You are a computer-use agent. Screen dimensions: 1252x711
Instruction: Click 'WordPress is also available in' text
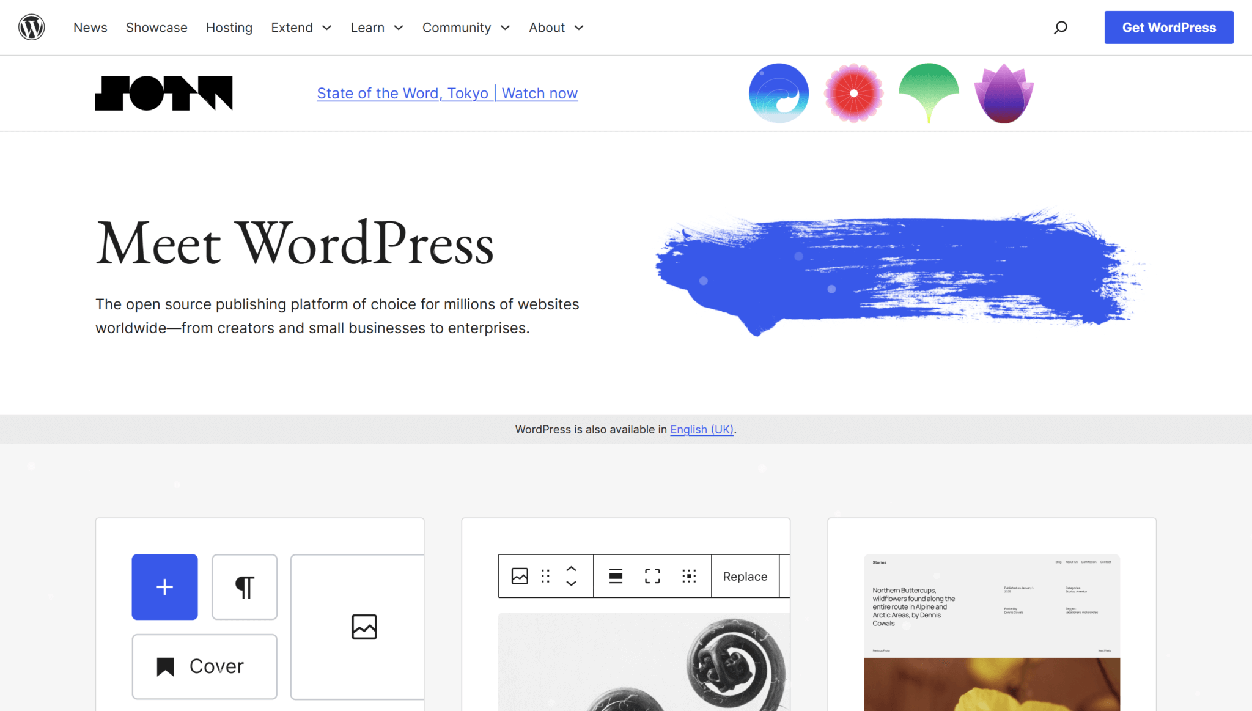click(591, 430)
